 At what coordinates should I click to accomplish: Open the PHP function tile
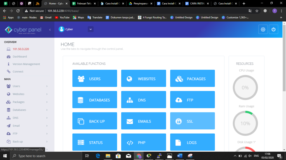144,142
